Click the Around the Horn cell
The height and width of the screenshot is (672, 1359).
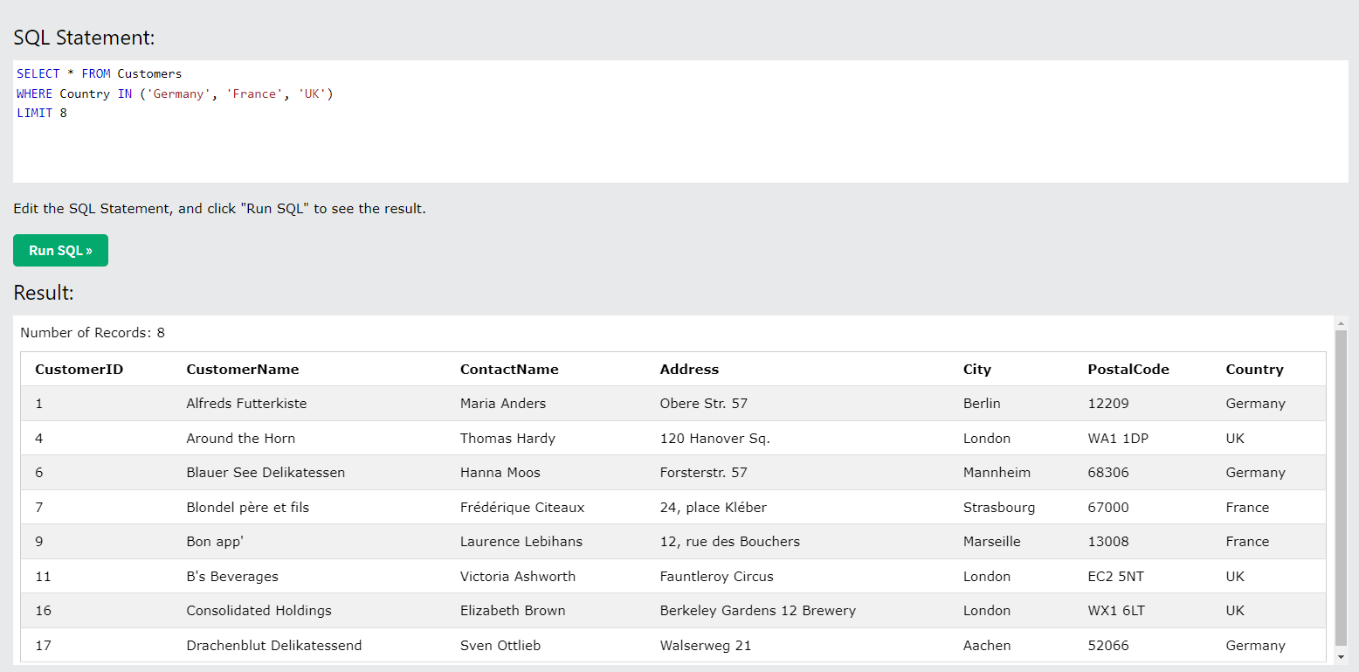pos(241,438)
